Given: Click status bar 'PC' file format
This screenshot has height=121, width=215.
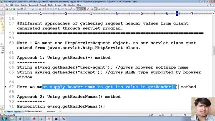Looking at the screenshot, I should 185,115.
